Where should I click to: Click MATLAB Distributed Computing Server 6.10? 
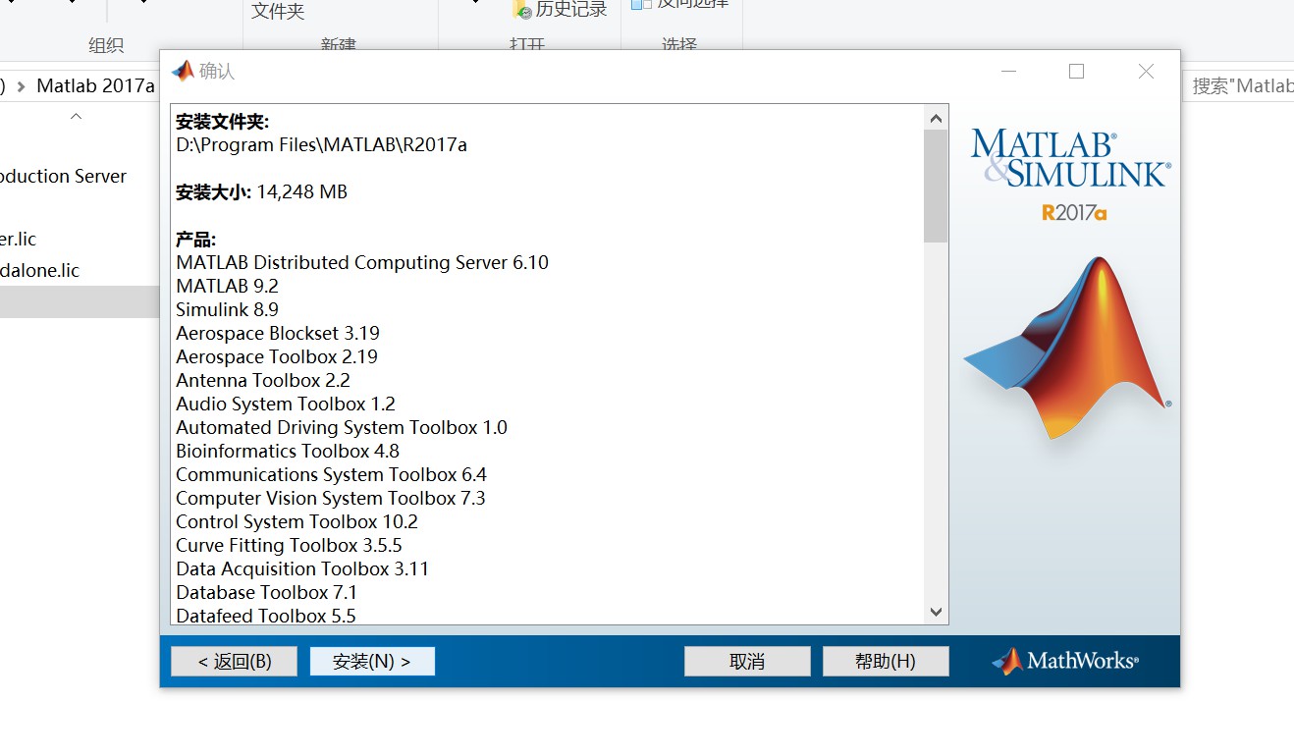[x=362, y=263]
